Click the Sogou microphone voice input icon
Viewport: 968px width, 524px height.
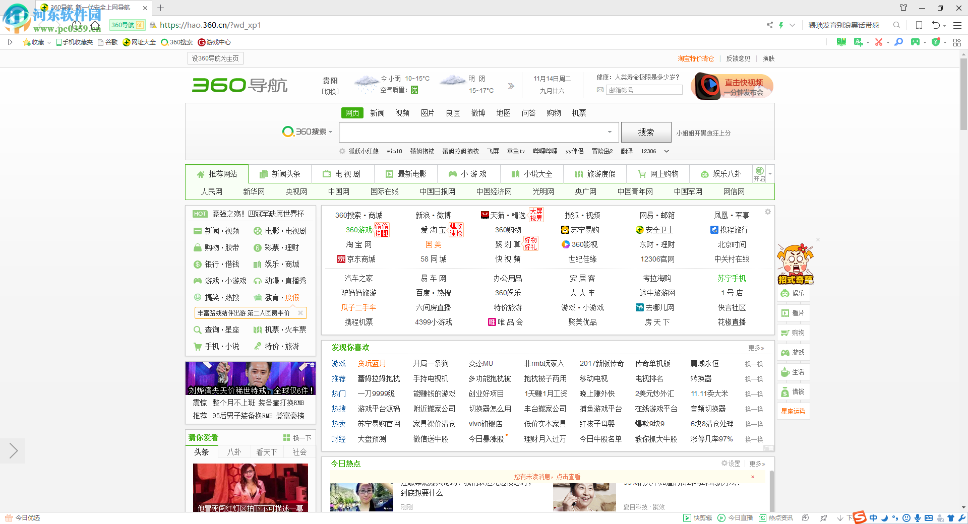click(918, 518)
